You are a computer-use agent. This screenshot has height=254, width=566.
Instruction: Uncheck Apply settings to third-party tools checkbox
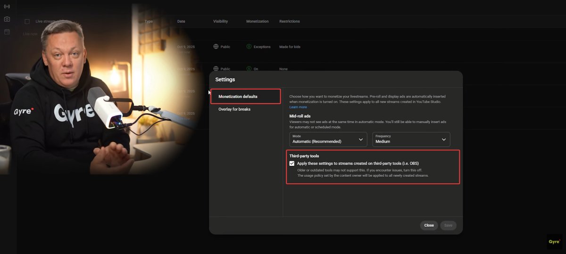pos(292,164)
